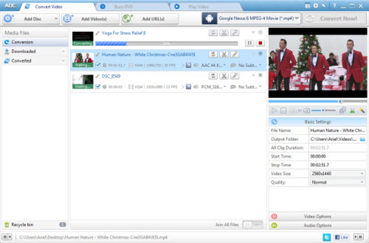
Task: Pause the Yoga For Stress Relief 8 conversion
Action: coord(249,43)
